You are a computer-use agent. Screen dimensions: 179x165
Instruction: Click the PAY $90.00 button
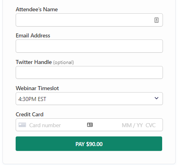(x=89, y=144)
